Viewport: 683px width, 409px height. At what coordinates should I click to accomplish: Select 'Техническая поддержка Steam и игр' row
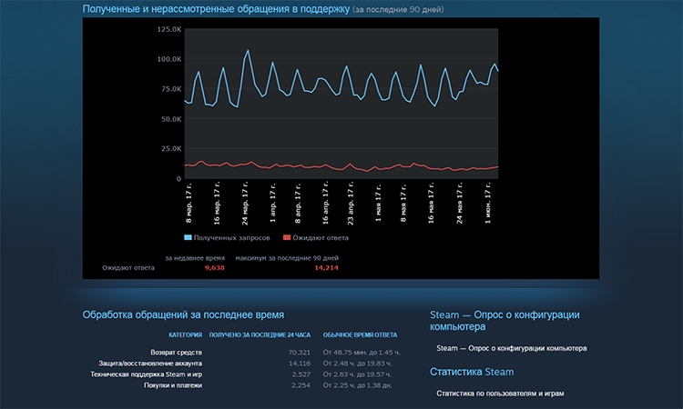click(x=146, y=374)
